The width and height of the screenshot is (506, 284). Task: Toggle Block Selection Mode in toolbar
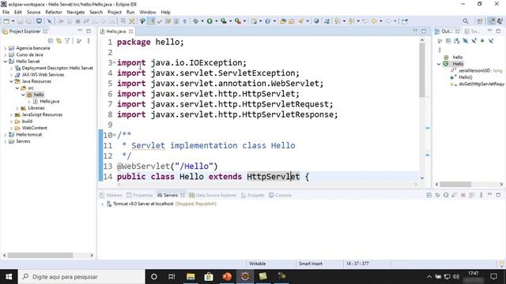click(x=176, y=21)
